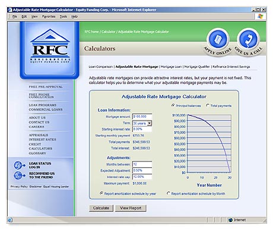This screenshot has height=229, width=273.
Task: Select the Principal balances radio button
Action: click(x=173, y=105)
